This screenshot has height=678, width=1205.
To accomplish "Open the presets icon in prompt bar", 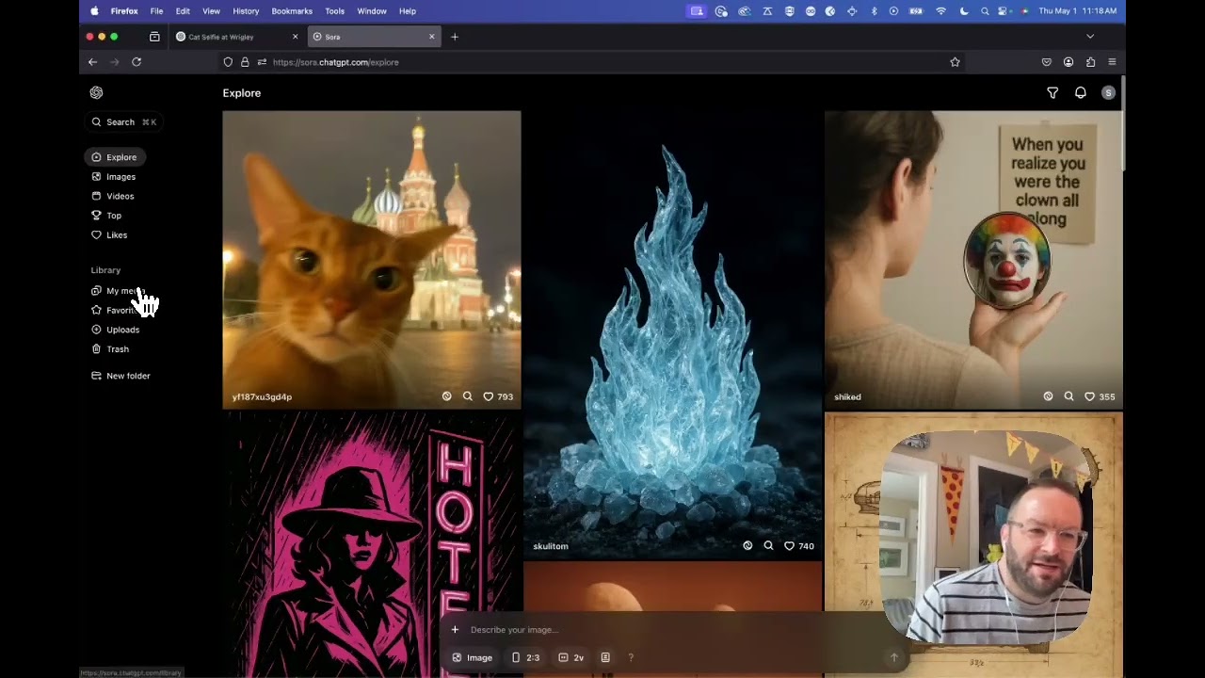I will point(605,657).
